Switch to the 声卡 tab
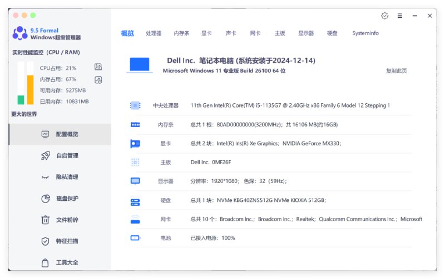This screenshot has height=279, width=445. 231,33
